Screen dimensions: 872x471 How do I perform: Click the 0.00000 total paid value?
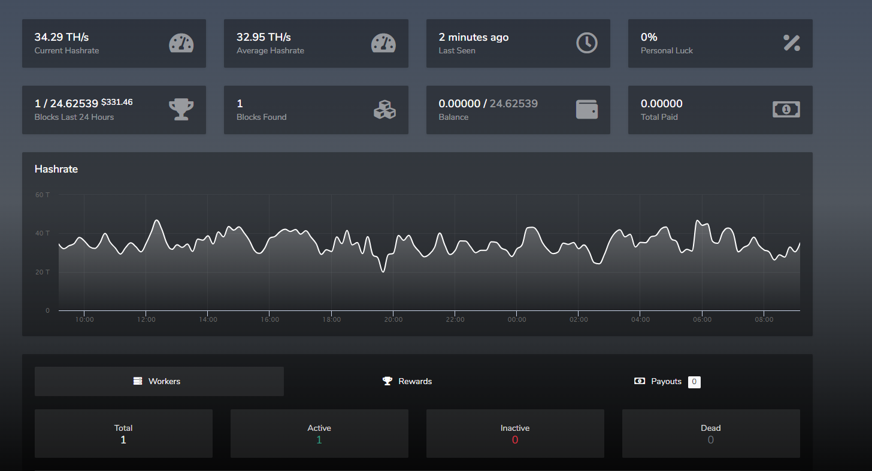click(x=662, y=104)
